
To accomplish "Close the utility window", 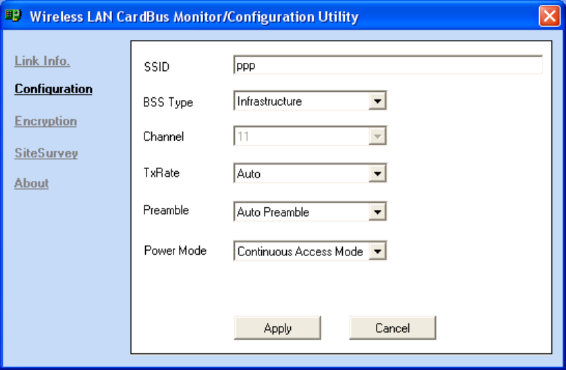I will tap(549, 16).
